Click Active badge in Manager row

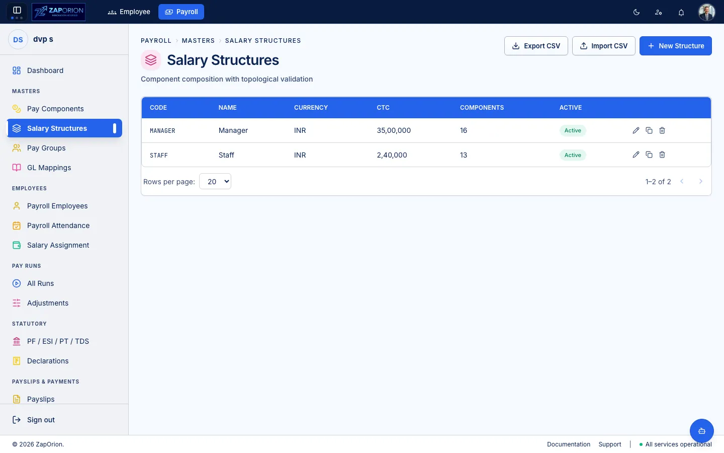pyautogui.click(x=573, y=130)
